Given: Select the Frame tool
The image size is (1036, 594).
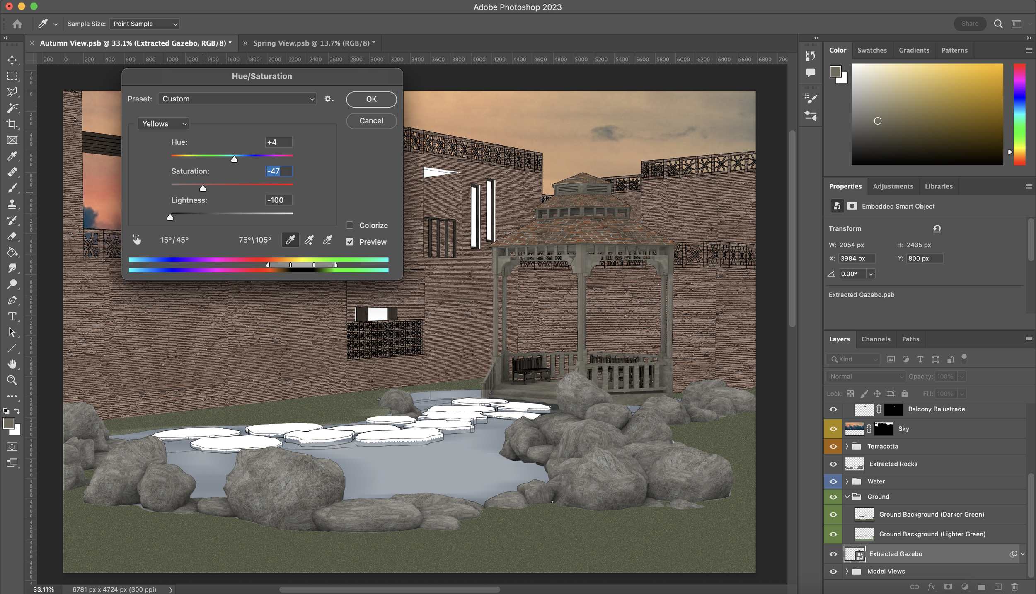Looking at the screenshot, I should [x=12, y=140].
